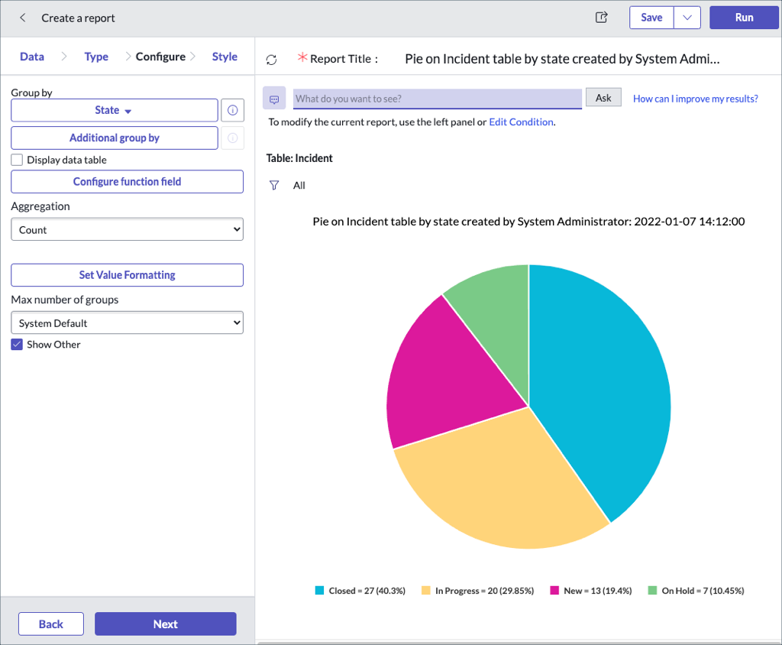Click the back arrow beside Create a report
This screenshot has width=782, height=645.
coord(23,18)
